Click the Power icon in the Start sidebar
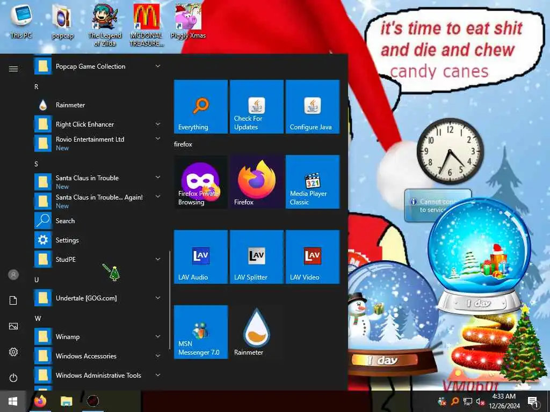 13,378
